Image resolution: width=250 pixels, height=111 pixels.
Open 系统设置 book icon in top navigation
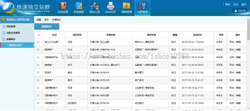click(63, 6)
